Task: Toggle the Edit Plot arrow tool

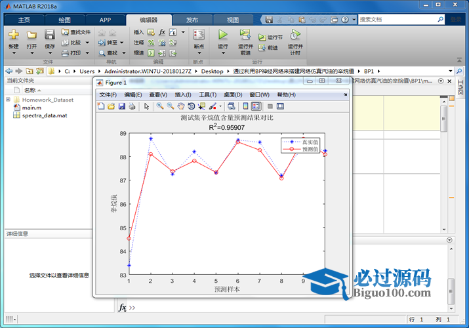Action: [x=147, y=106]
